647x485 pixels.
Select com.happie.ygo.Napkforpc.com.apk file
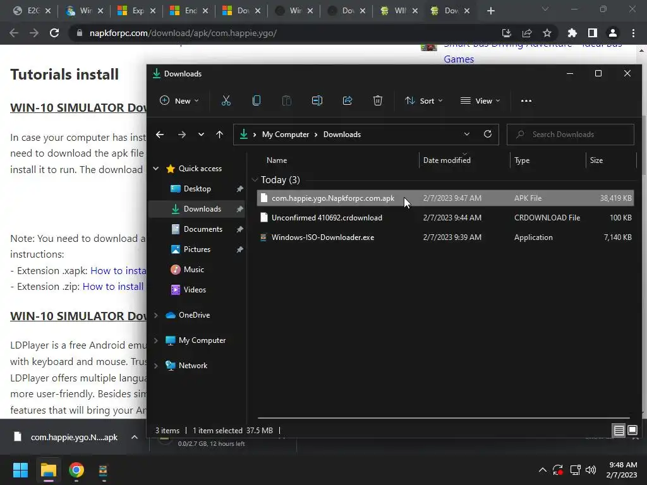click(445, 198)
